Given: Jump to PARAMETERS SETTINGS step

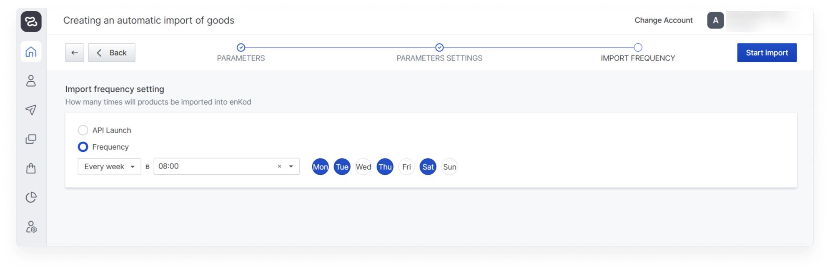Looking at the screenshot, I should tap(439, 48).
